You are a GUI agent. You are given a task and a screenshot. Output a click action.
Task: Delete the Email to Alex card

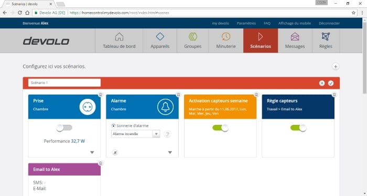click(101, 163)
